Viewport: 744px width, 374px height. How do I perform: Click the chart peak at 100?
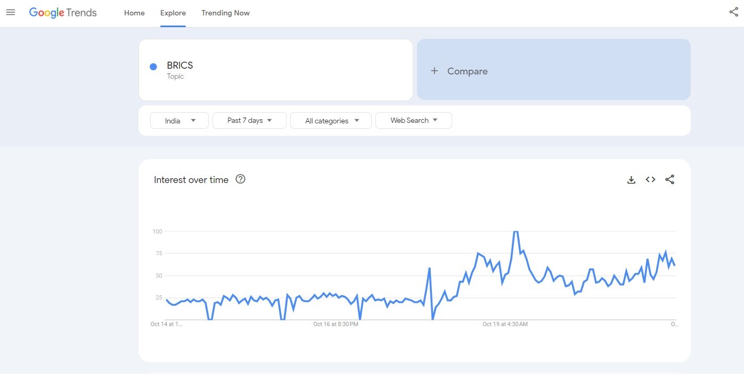tap(515, 232)
